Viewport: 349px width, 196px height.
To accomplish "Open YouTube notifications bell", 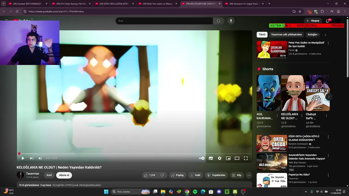I will click(328, 21).
